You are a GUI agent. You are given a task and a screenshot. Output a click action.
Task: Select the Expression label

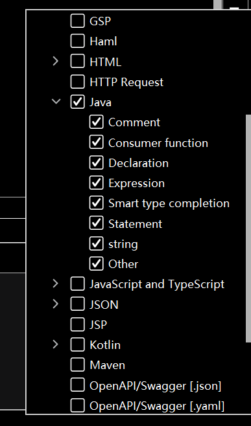(x=136, y=183)
